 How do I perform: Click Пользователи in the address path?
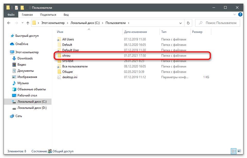pos(116,23)
